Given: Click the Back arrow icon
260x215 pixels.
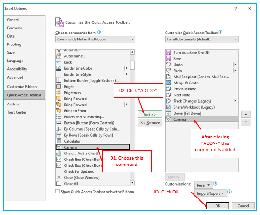Looking at the screenshot, I should [59, 62].
